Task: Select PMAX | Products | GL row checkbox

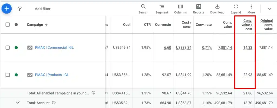Action: coord(8,75)
